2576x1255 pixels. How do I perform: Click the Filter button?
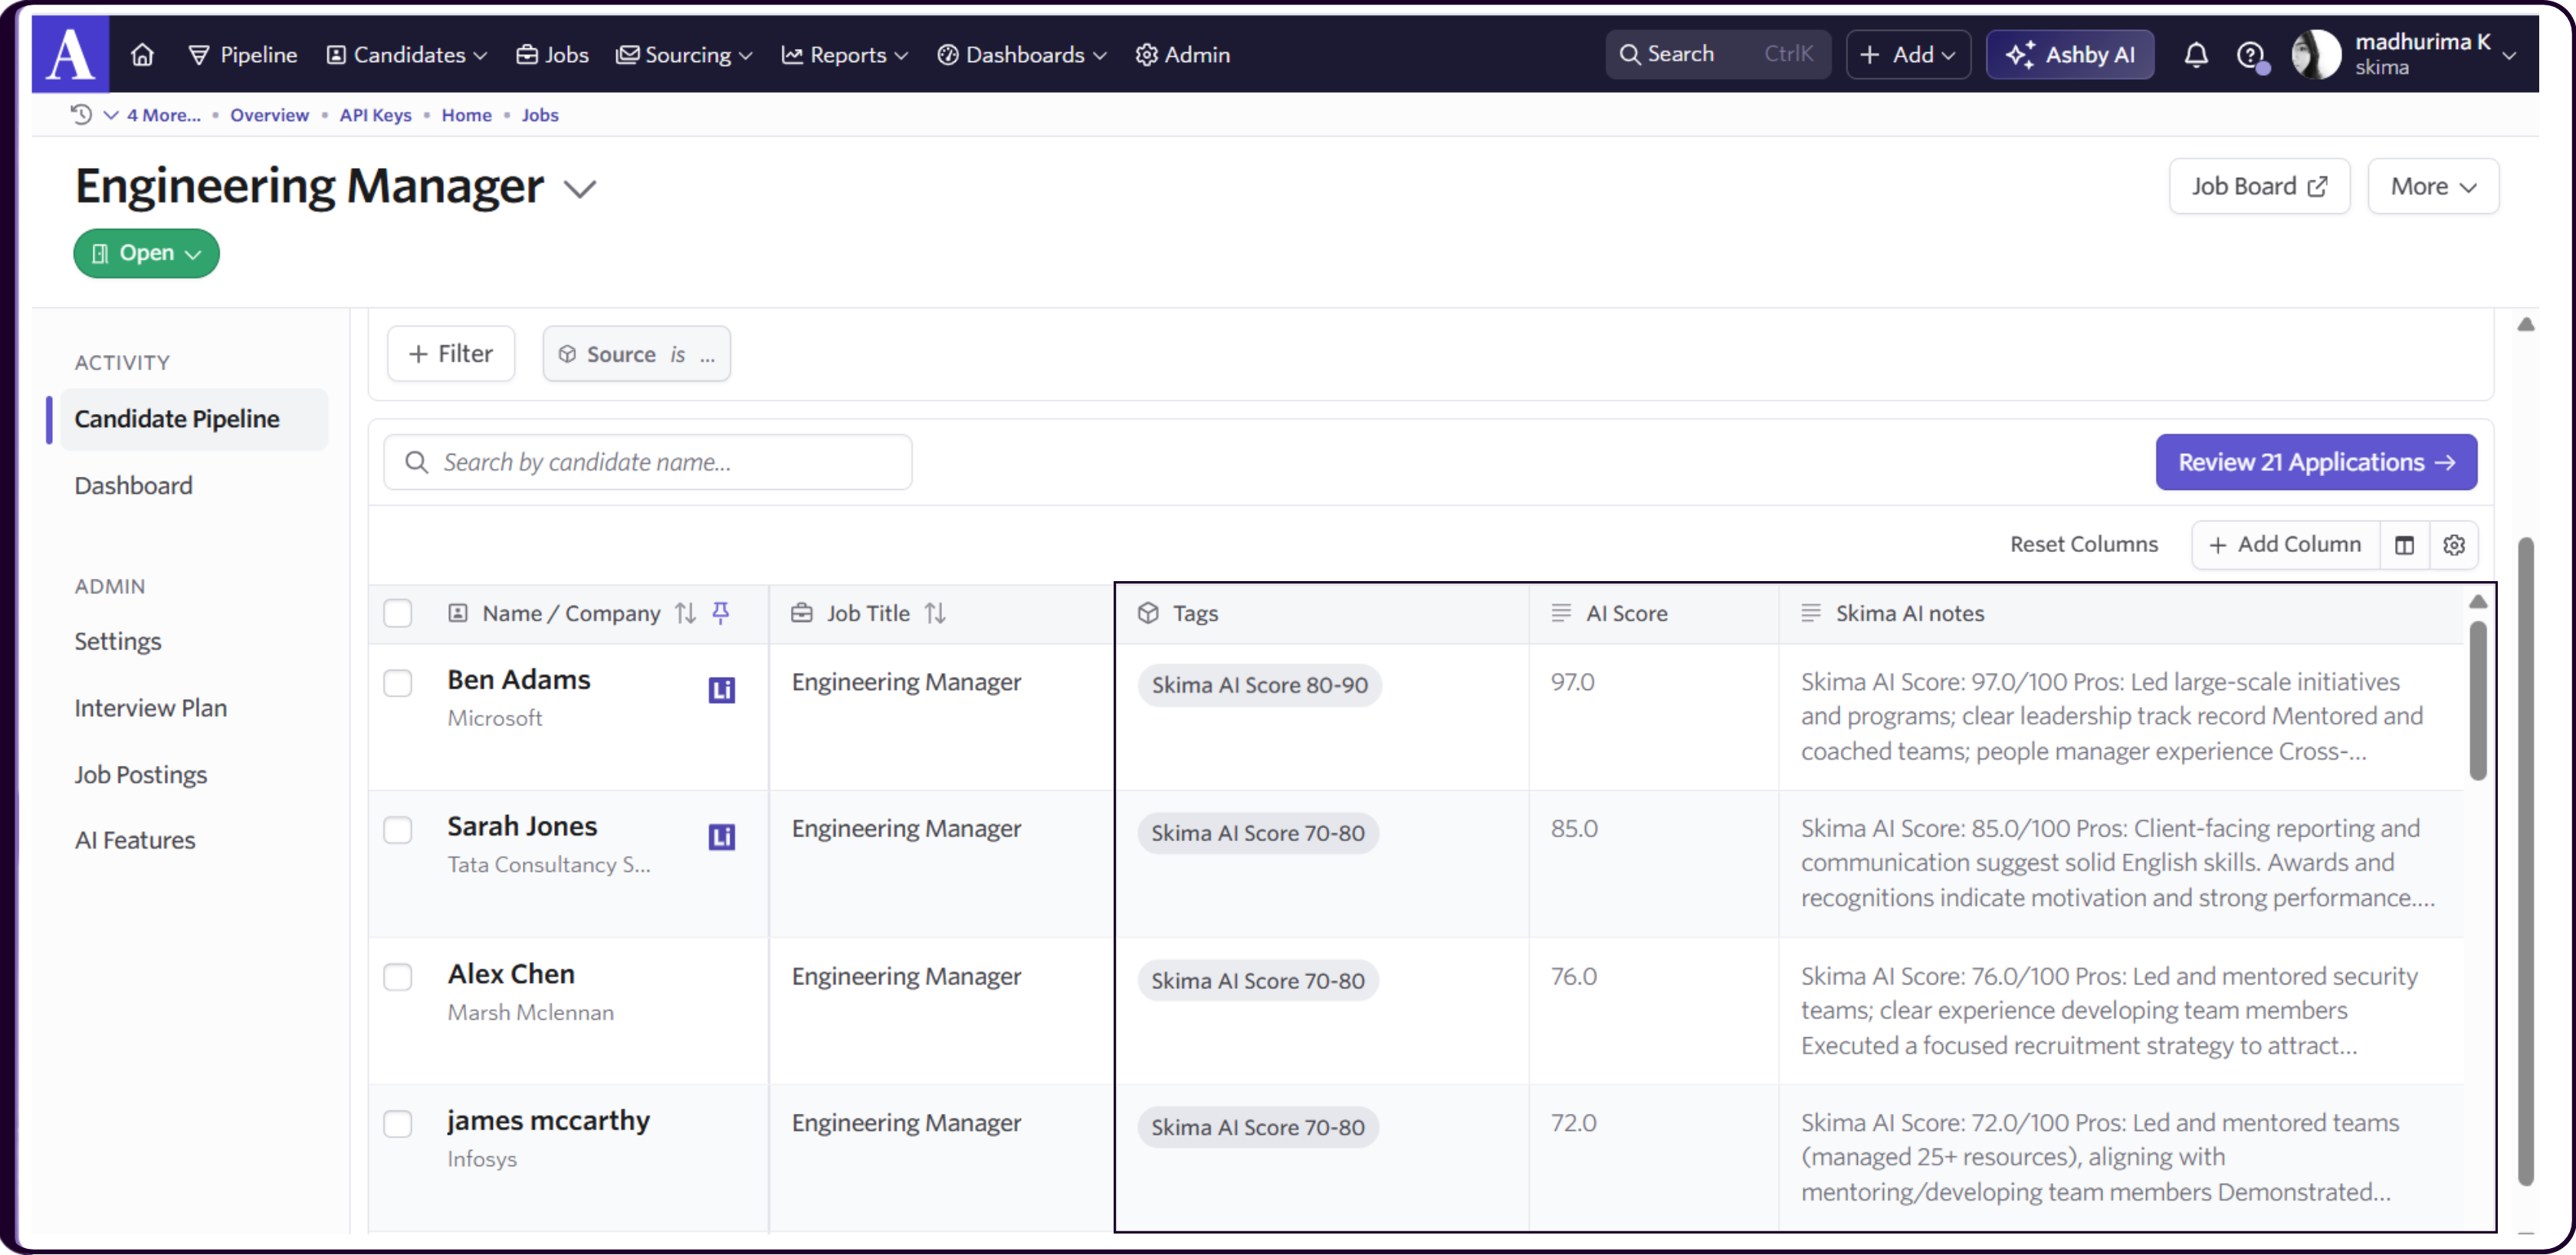point(451,353)
